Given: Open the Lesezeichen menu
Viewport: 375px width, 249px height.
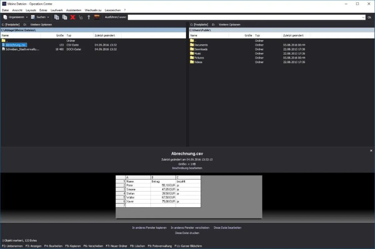Looking at the screenshot, I should (113, 10).
